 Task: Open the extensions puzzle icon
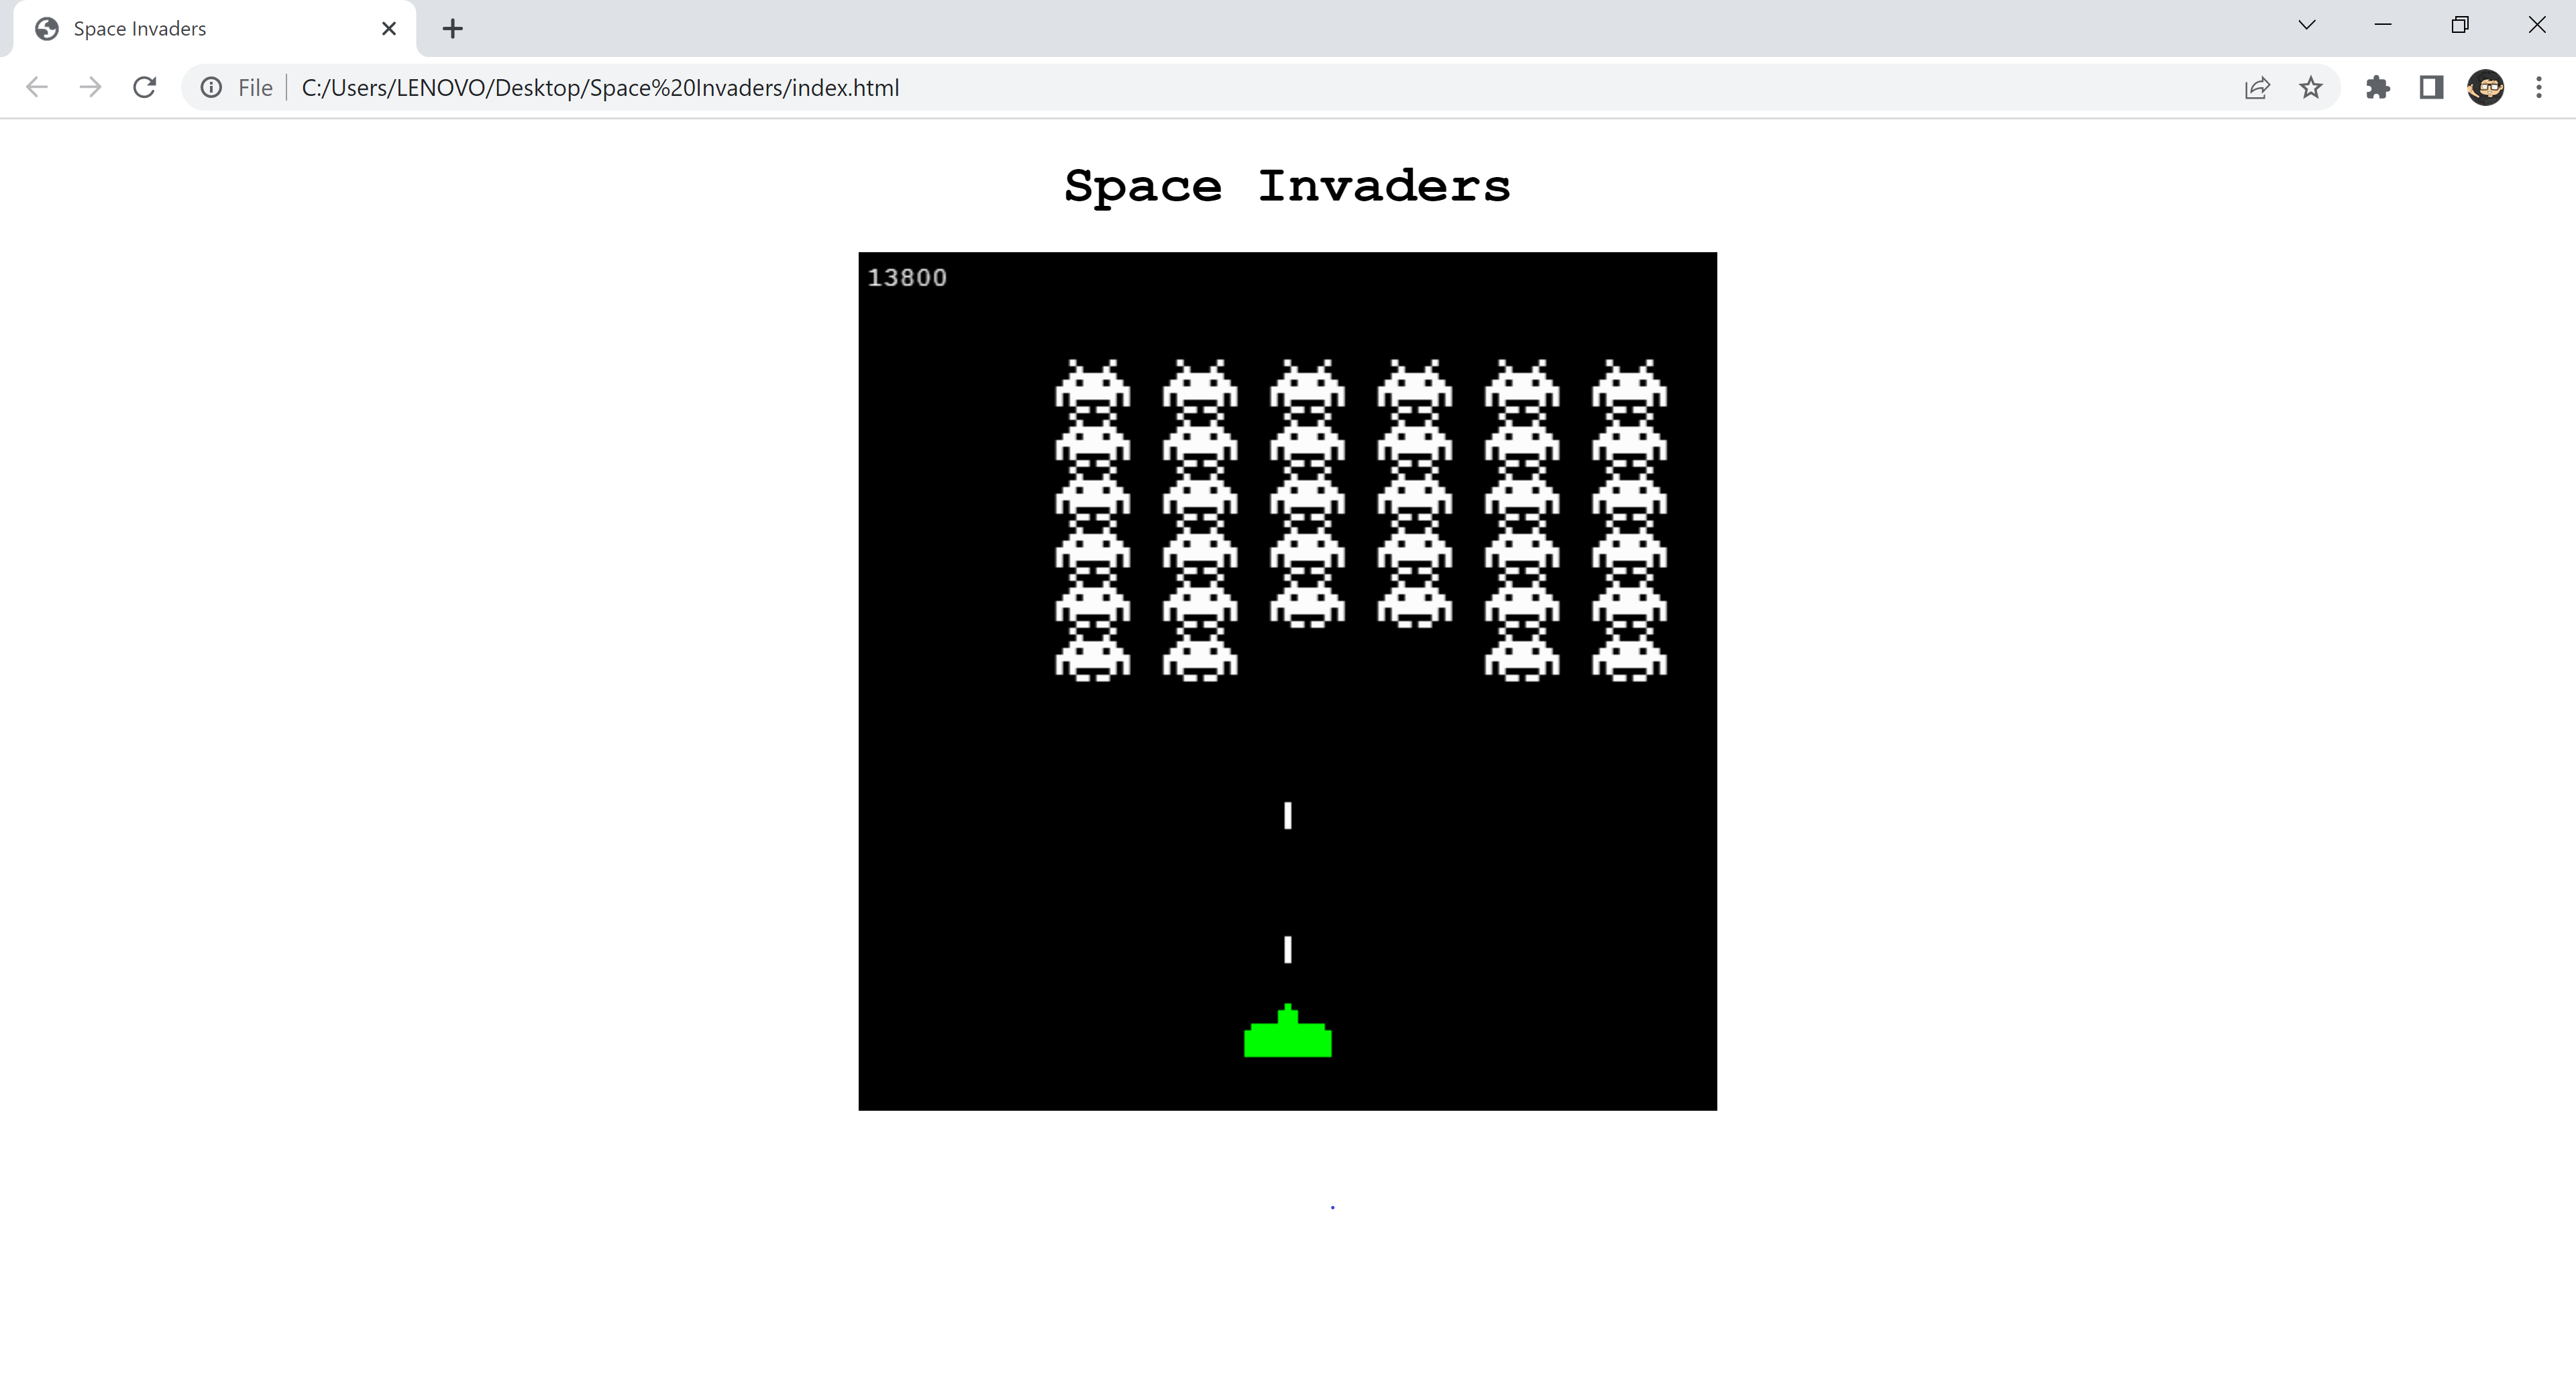[x=2379, y=87]
